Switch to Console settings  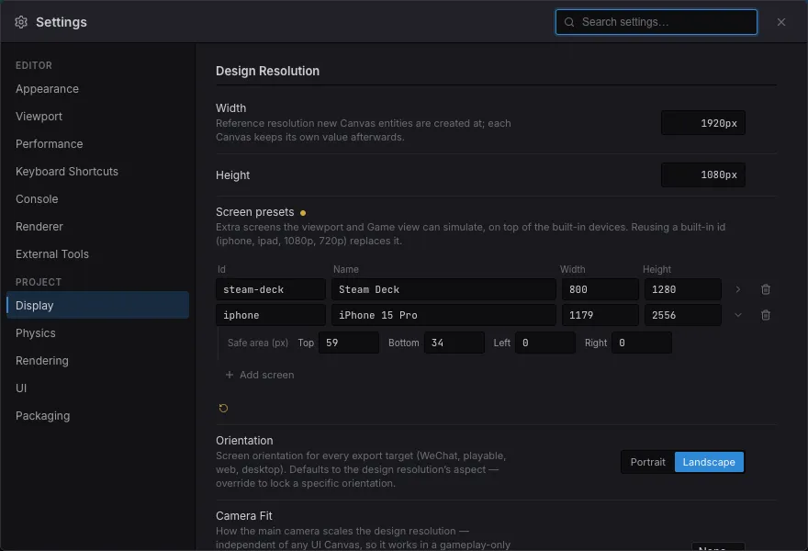[97, 199]
